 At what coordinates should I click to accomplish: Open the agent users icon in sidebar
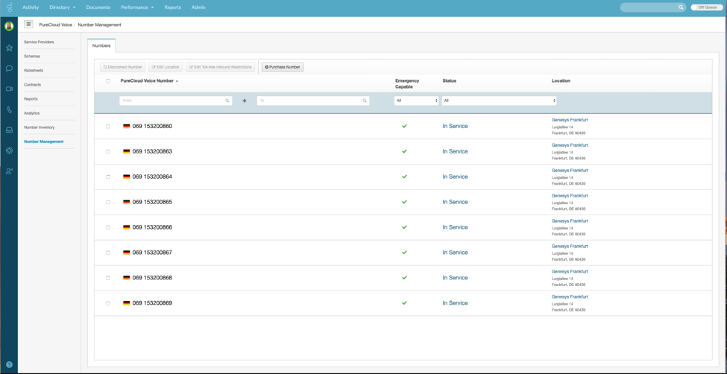(9, 171)
